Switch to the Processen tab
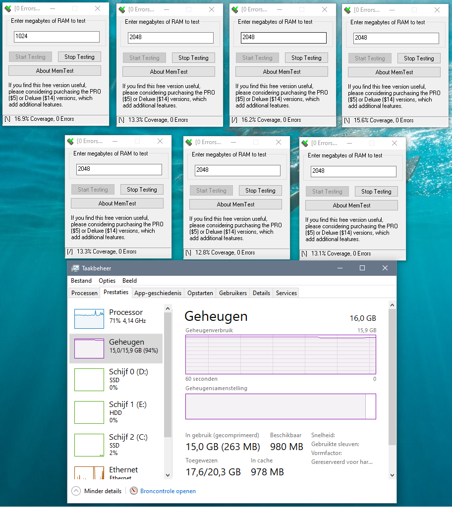Screen dimensions: 452x507 click(x=84, y=293)
